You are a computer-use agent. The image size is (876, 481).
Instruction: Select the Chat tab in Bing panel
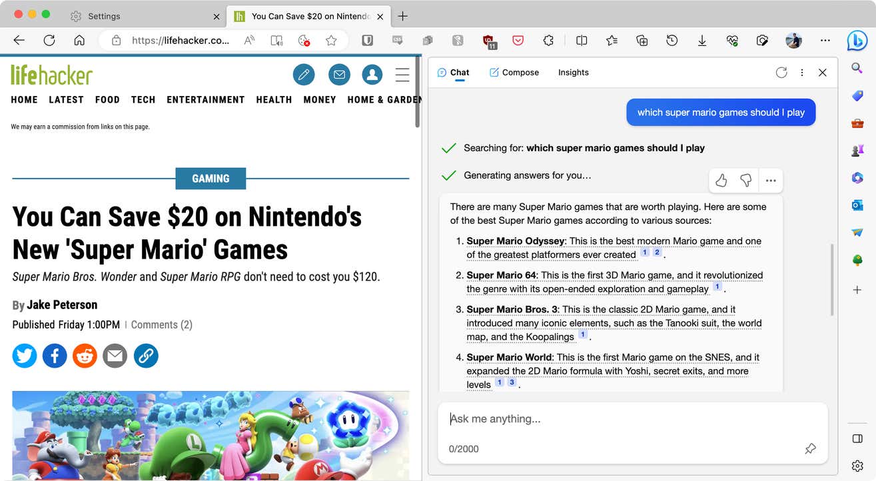coord(453,73)
